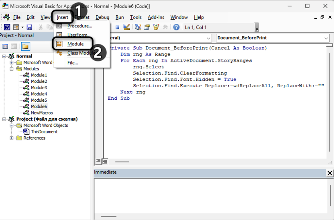334x220 pixels.
Task: Open the Object Browser toolbar icon
Action: coord(156,27)
